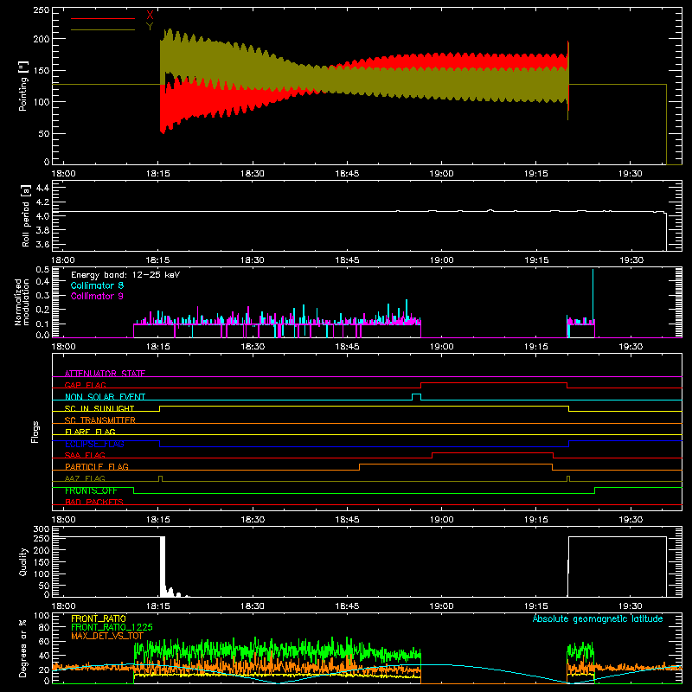Click the raised PARTICLE_FLAG segment

coord(456,465)
